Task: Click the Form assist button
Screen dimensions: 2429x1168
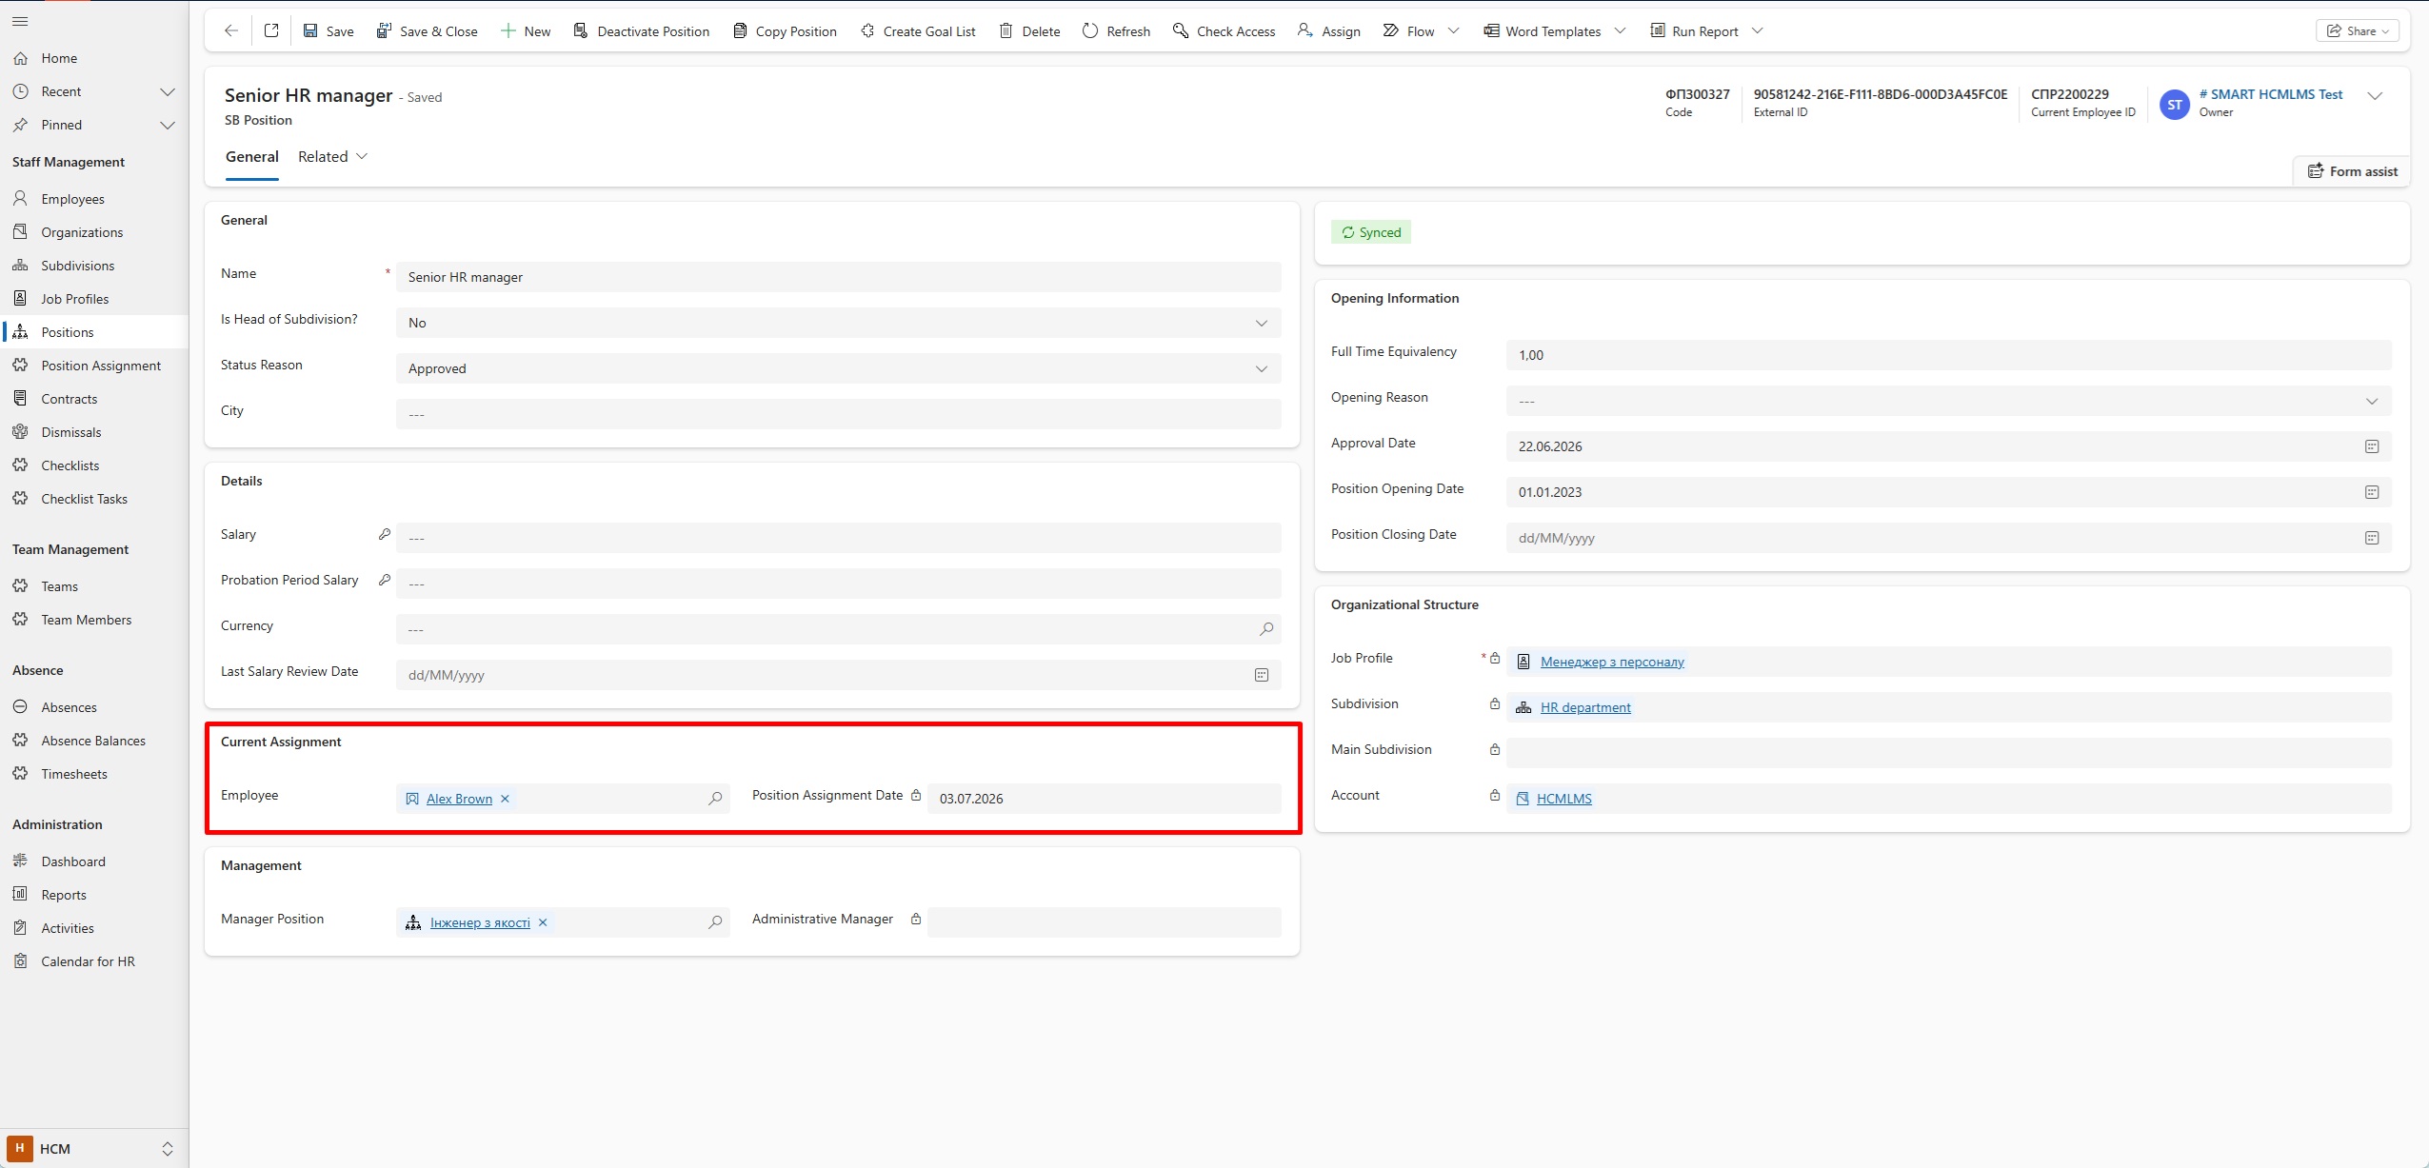Action: 2352,171
